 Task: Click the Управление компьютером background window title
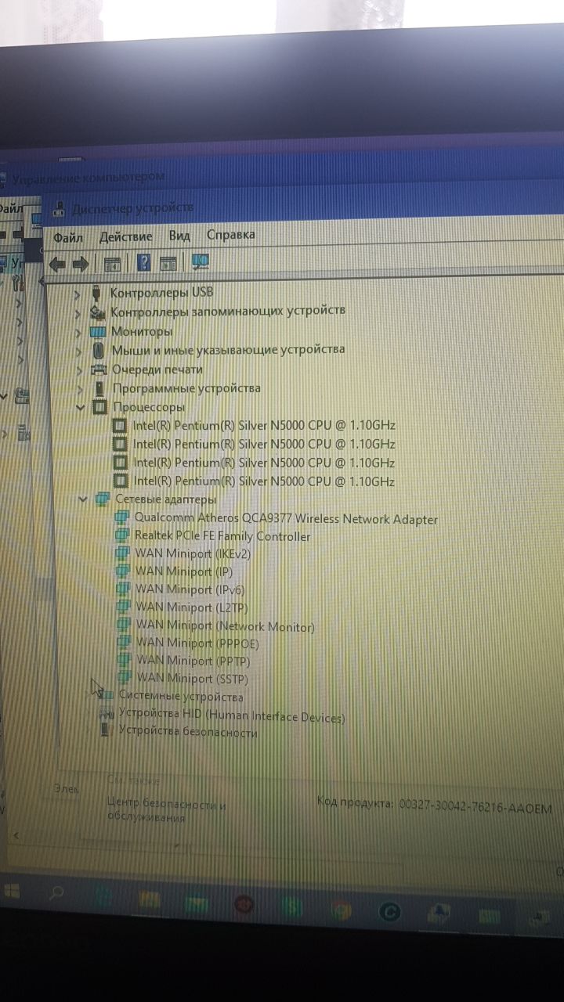pyautogui.click(x=88, y=178)
